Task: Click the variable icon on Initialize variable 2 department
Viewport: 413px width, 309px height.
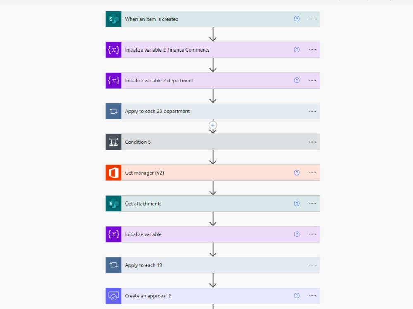Action: (113, 80)
